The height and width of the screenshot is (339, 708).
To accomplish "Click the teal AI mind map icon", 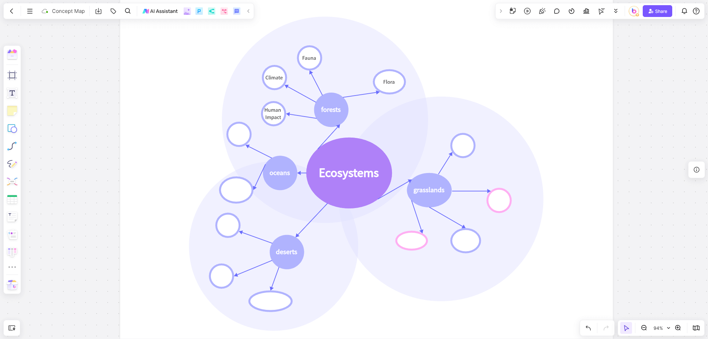I will click(212, 11).
